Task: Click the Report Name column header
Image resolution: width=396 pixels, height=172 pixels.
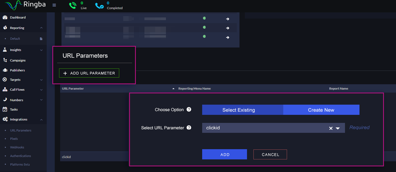Action: (x=339, y=89)
